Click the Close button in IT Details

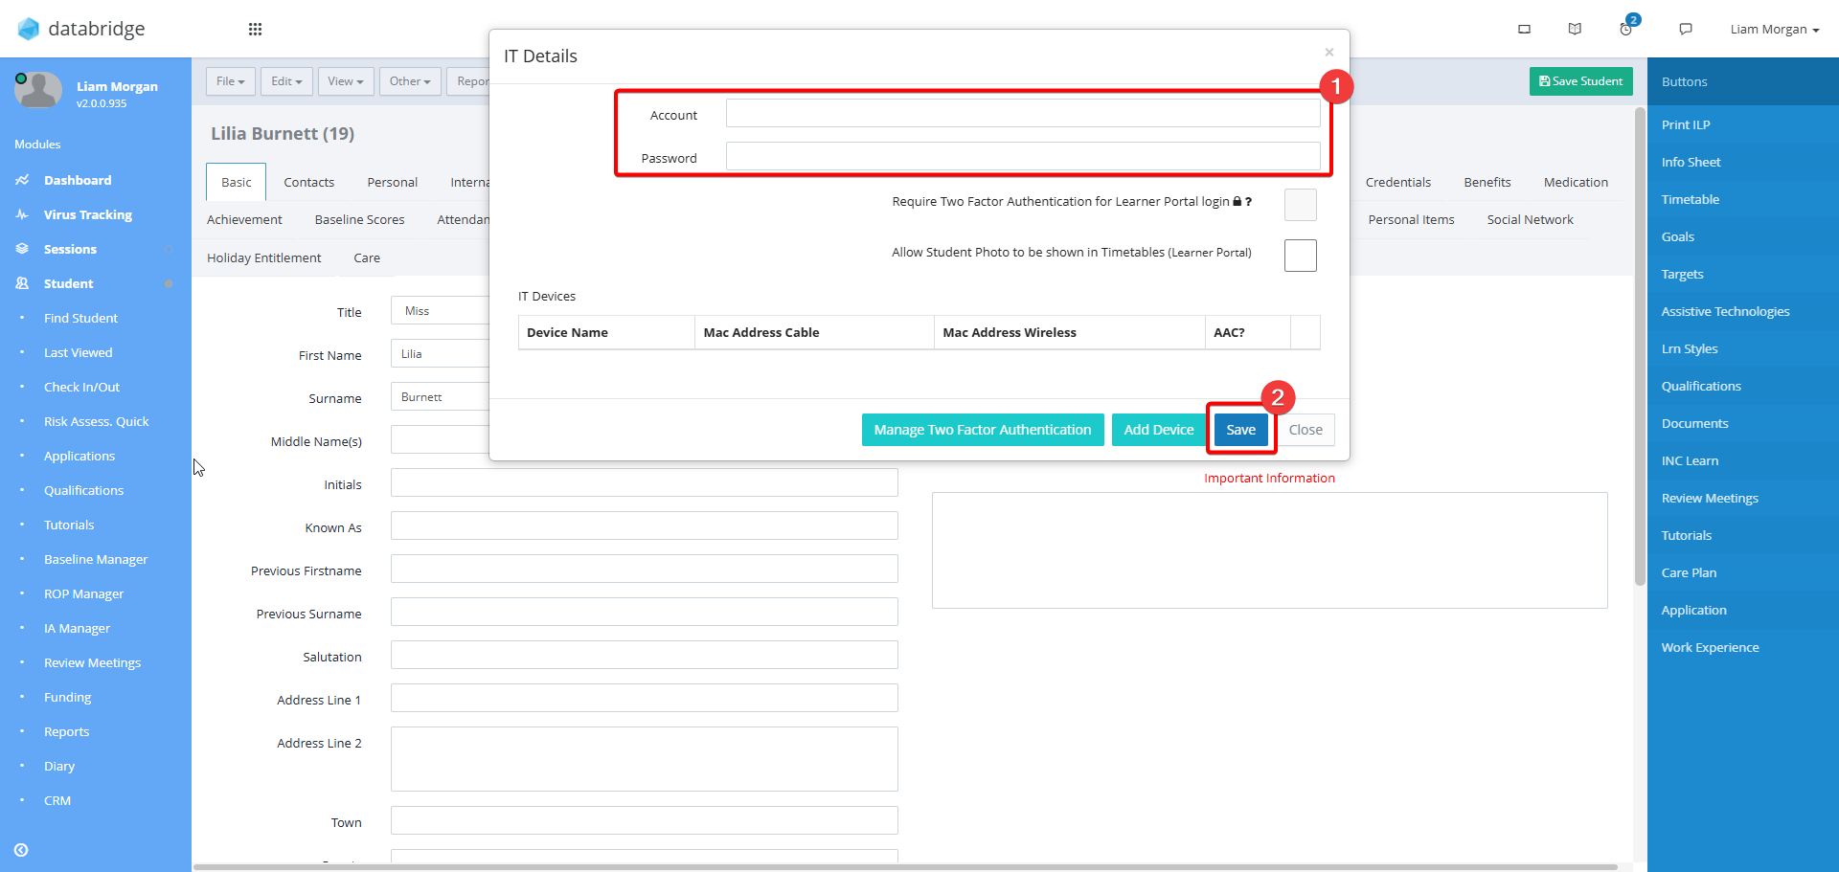(x=1305, y=430)
